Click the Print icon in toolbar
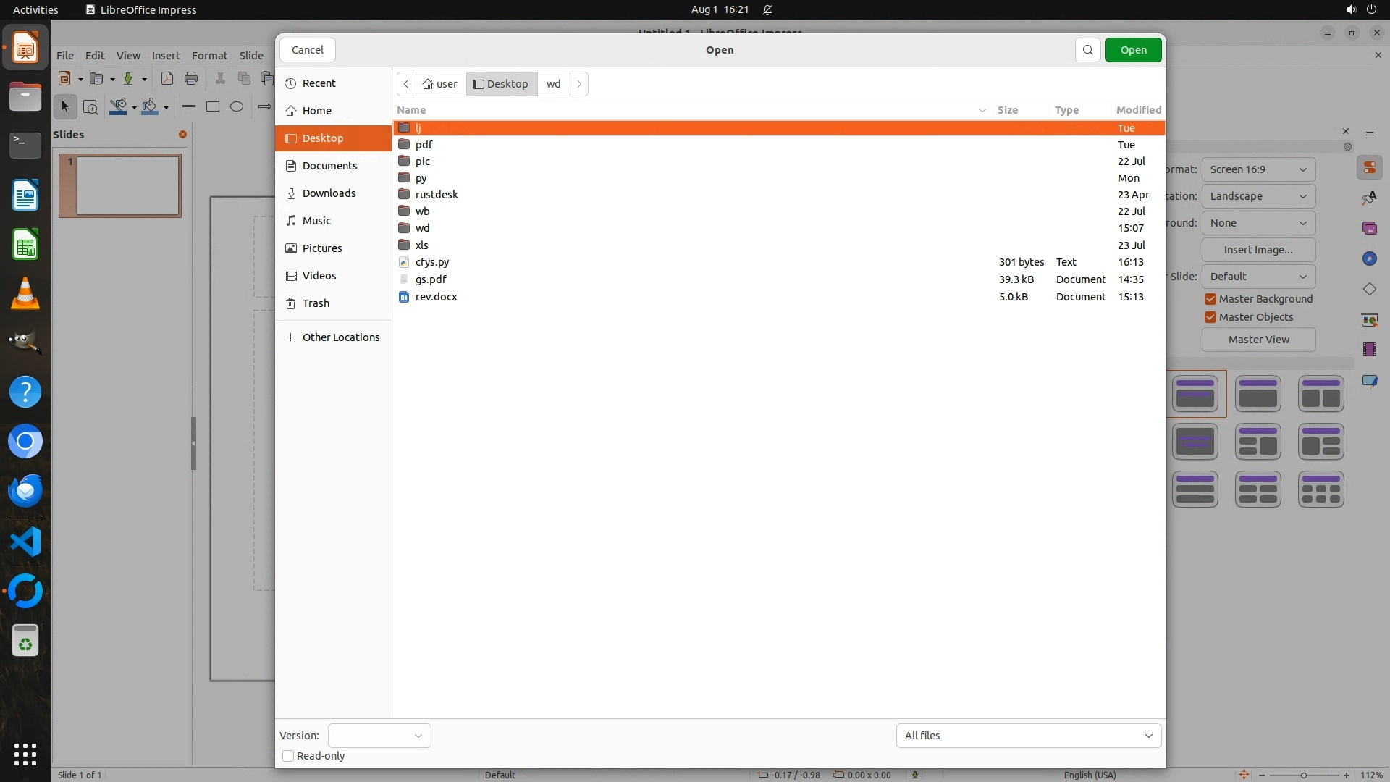 (191, 78)
